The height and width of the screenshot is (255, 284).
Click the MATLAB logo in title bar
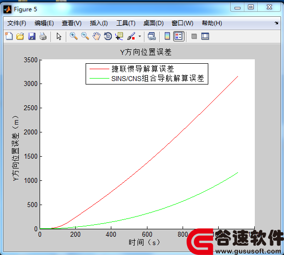pyautogui.click(x=7, y=9)
